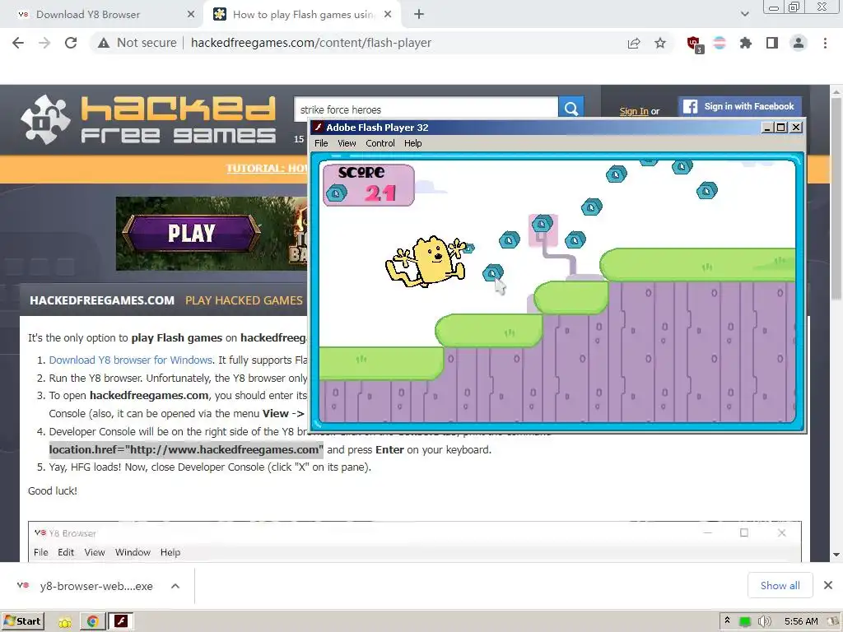Screen dimensions: 843x632
Task: Open PLAY HACKED GAMES link
Action: tap(244, 300)
